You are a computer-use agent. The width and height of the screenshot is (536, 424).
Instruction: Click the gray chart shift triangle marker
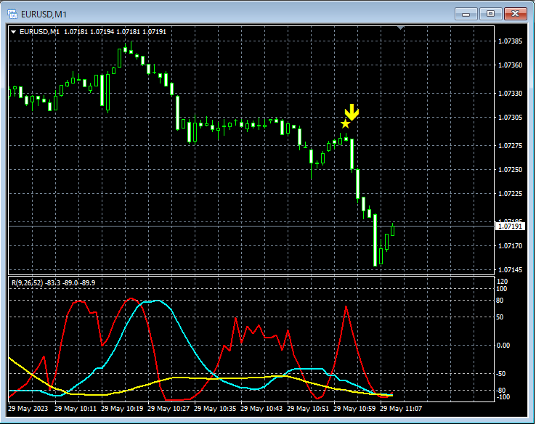[x=400, y=28]
